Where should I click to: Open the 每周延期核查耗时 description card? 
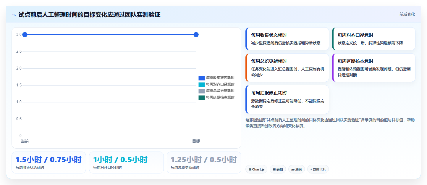[x=373, y=67]
